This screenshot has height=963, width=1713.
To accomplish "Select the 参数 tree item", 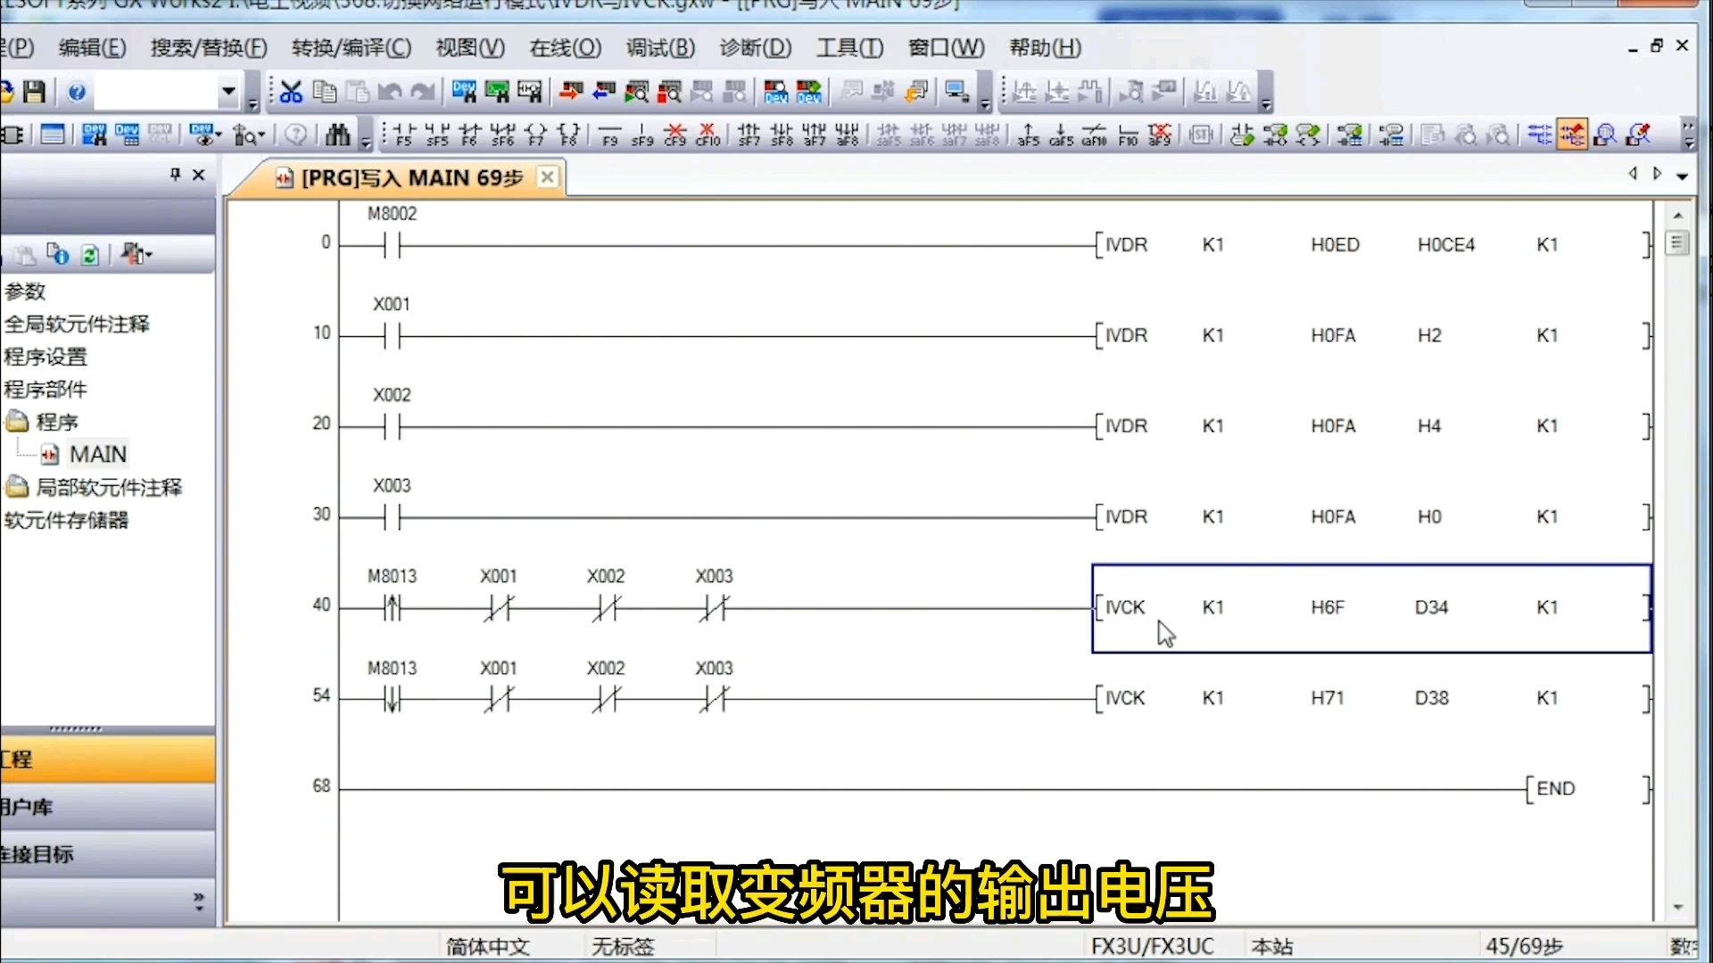I will coord(25,292).
